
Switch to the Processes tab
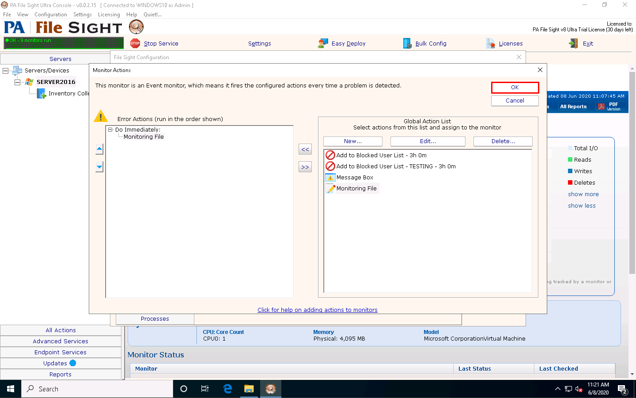(155, 319)
